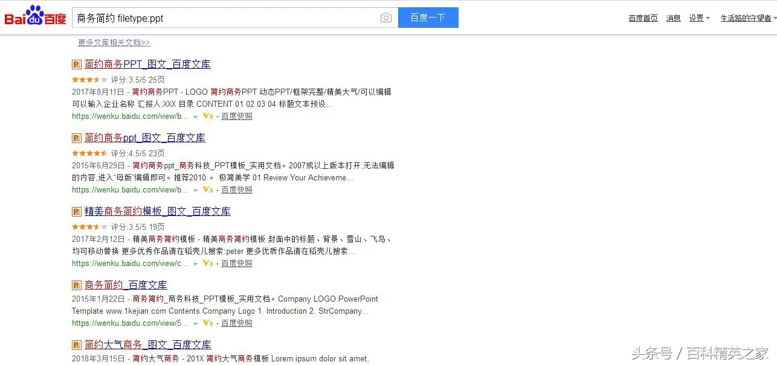The height and width of the screenshot is (365, 777).
Task: Expand URL dropdown arrow of 23页 result
Action: [x=195, y=191]
